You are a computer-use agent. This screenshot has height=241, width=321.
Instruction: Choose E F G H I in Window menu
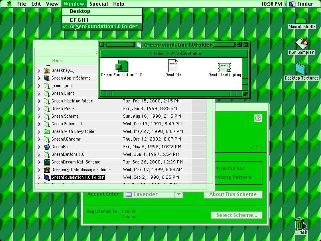(x=102, y=20)
